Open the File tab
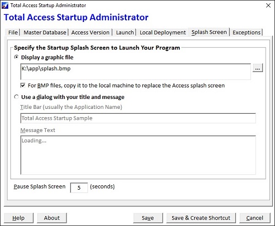Viewport: 275px width, 226px height. click(x=13, y=32)
